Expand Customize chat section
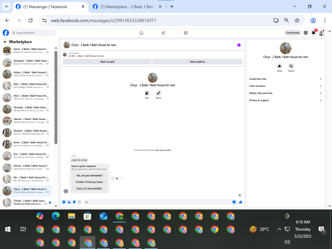This screenshot has height=249, width=332. pos(285,79)
